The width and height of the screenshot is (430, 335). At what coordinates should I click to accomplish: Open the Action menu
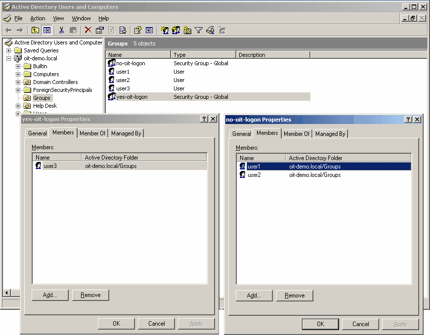(38, 18)
